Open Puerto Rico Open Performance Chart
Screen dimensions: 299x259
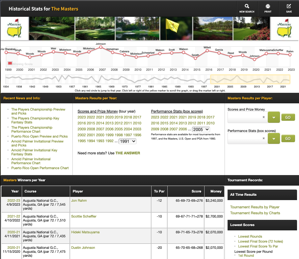coord(40,168)
